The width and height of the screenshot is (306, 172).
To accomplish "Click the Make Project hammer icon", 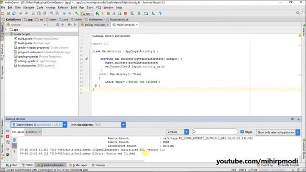I will (76, 13).
